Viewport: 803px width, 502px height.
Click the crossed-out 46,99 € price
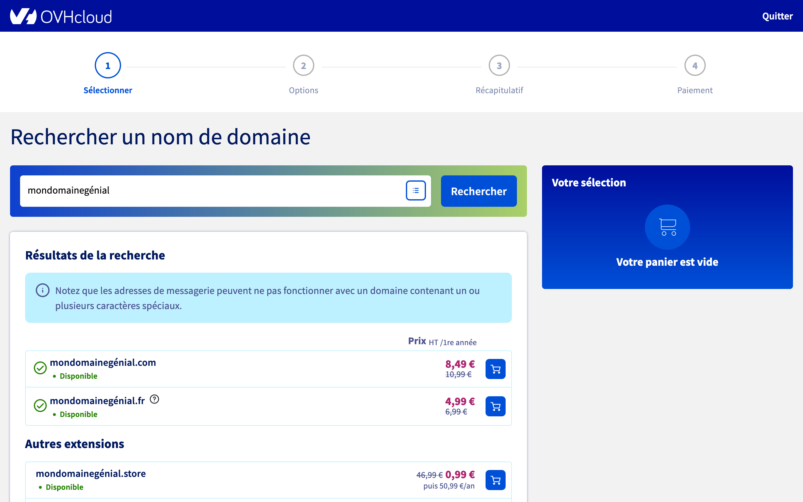click(429, 475)
